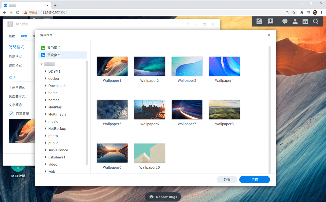
Task: Open the homes folder in tree
Action: (54, 100)
